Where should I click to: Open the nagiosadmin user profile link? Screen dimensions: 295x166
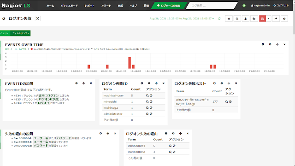(260, 6)
